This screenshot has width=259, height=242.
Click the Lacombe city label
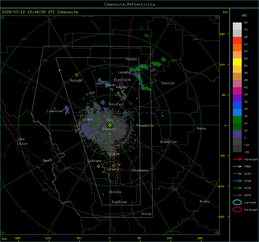(124, 72)
